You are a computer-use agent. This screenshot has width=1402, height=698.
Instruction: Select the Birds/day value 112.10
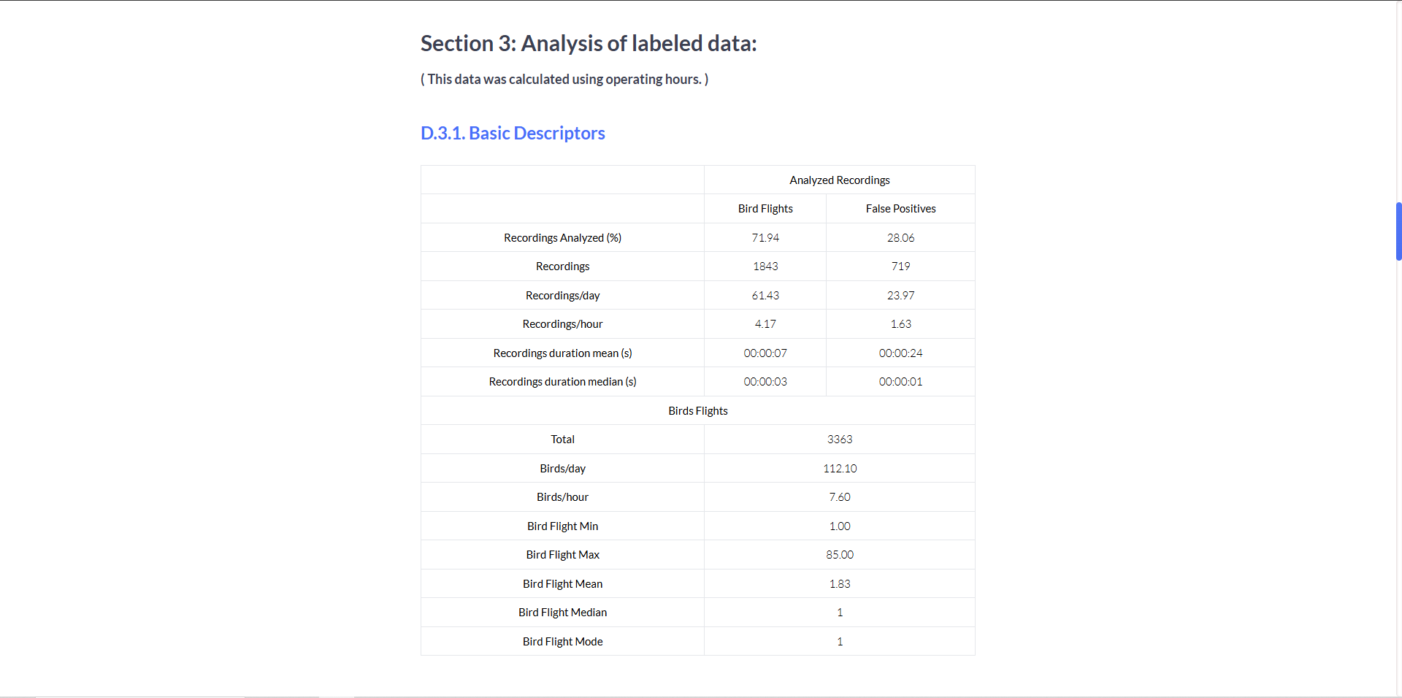839,469
